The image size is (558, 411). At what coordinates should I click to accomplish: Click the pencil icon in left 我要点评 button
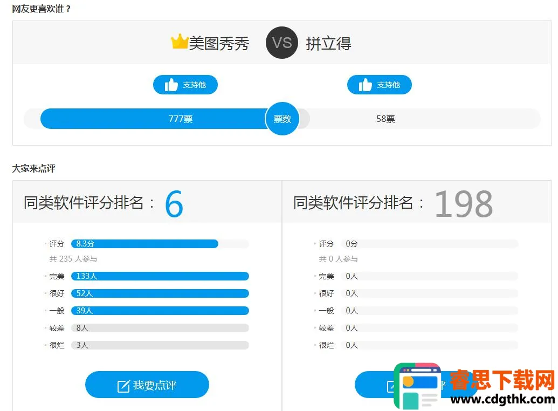tap(123, 386)
